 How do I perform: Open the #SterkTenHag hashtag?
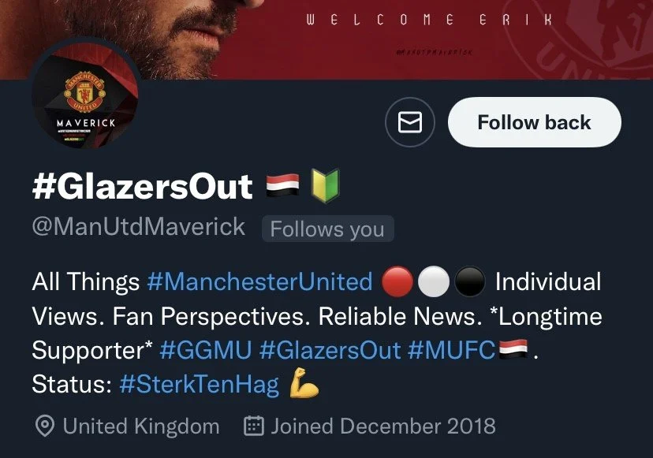click(x=199, y=385)
